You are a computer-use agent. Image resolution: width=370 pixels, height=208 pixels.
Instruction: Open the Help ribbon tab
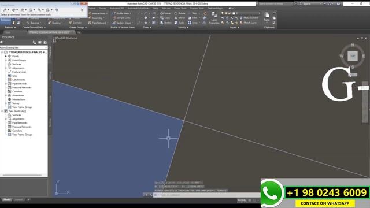[156, 8]
